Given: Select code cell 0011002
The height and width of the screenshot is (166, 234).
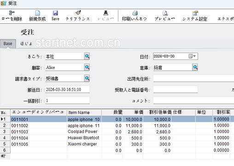Looking at the screenshot, I should (x=39, y=126).
